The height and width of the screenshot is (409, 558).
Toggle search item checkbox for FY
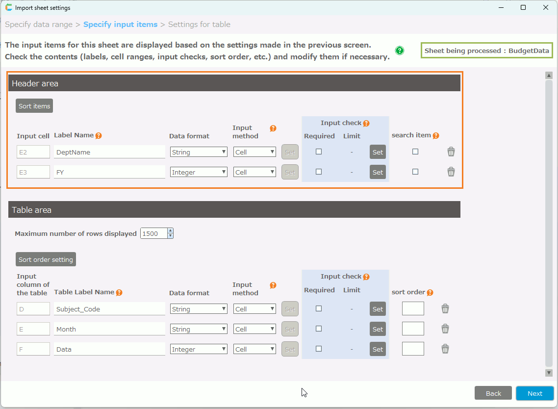coord(415,172)
